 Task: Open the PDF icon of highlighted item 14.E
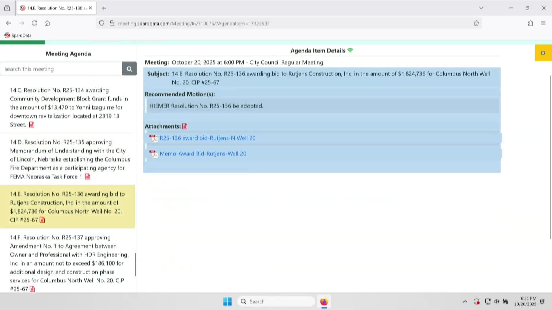tap(42, 220)
